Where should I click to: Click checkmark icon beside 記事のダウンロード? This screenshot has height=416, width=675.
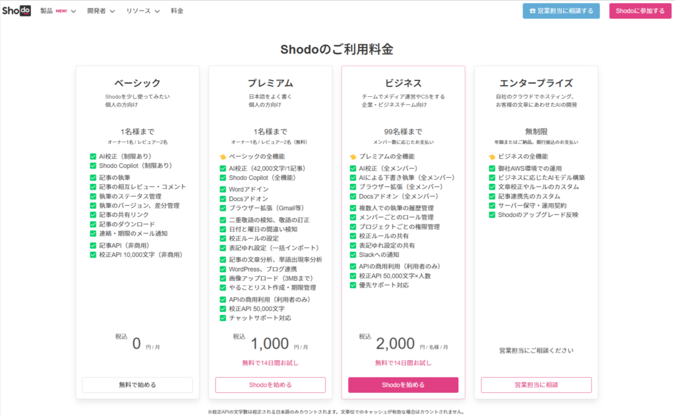[x=93, y=224]
